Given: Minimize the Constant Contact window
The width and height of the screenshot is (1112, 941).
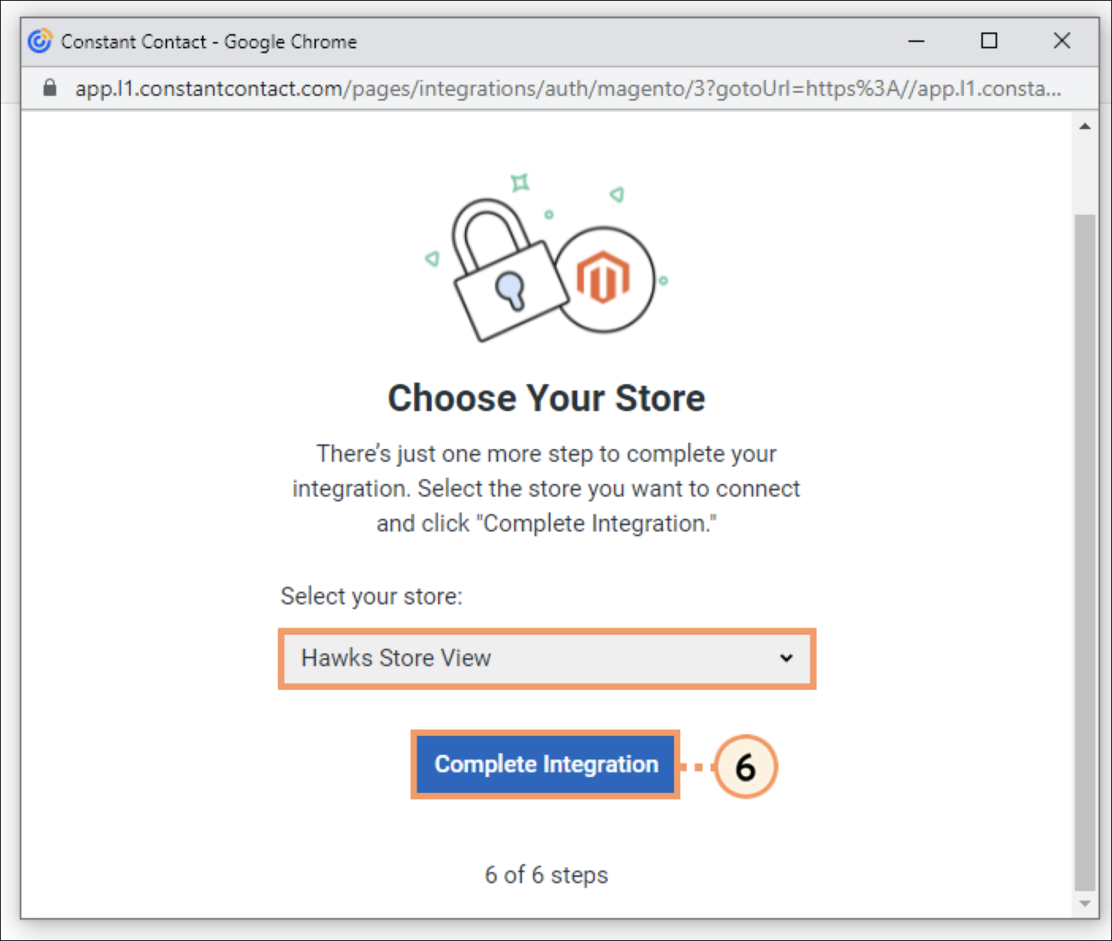Looking at the screenshot, I should [916, 41].
